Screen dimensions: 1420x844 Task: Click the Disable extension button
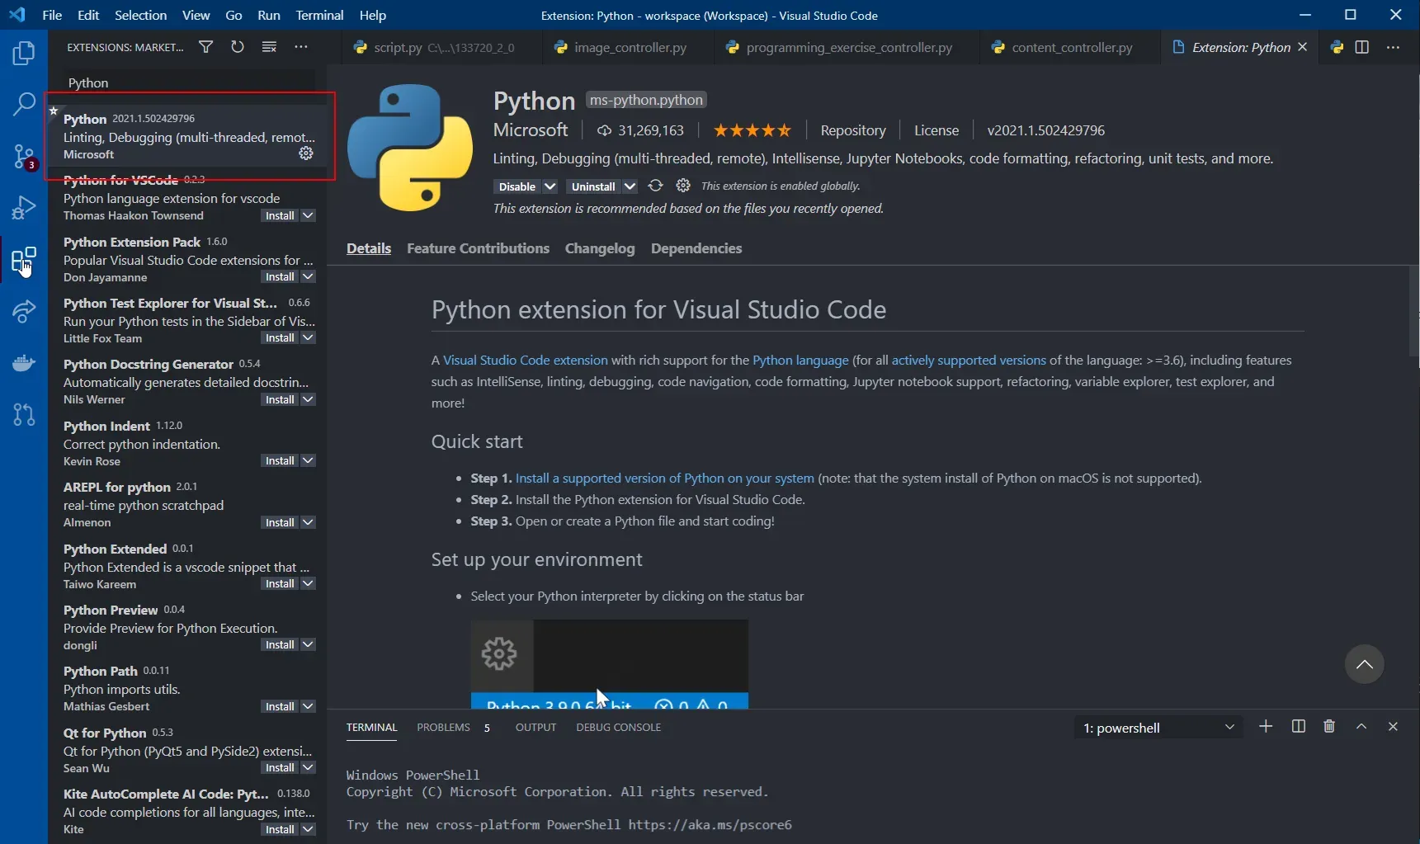point(517,186)
